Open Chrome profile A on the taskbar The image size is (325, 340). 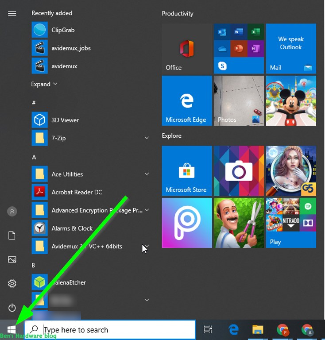point(307,330)
